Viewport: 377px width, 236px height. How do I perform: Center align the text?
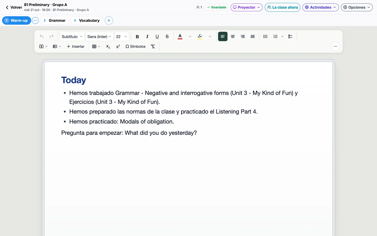[x=233, y=37]
